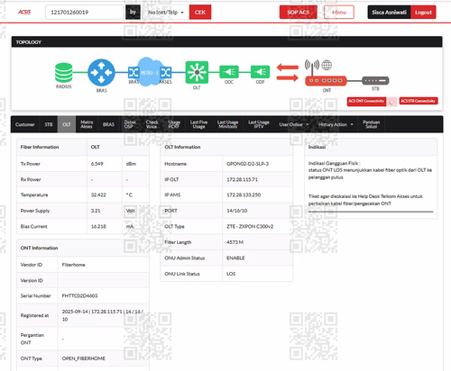
Task: Click the ONT Information header
Action: pos(39,248)
